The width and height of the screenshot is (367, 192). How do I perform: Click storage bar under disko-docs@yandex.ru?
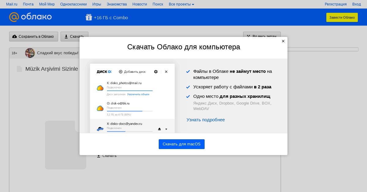click(x=130, y=132)
